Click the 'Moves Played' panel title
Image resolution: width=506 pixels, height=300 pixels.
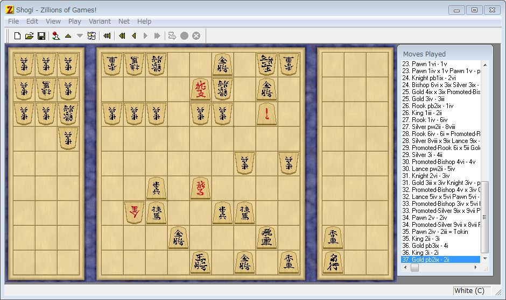[424, 54]
